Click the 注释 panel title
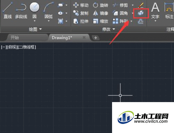Image resolution: width=174 pixels, height=133 pixels. pyautogui.click(x=170, y=29)
